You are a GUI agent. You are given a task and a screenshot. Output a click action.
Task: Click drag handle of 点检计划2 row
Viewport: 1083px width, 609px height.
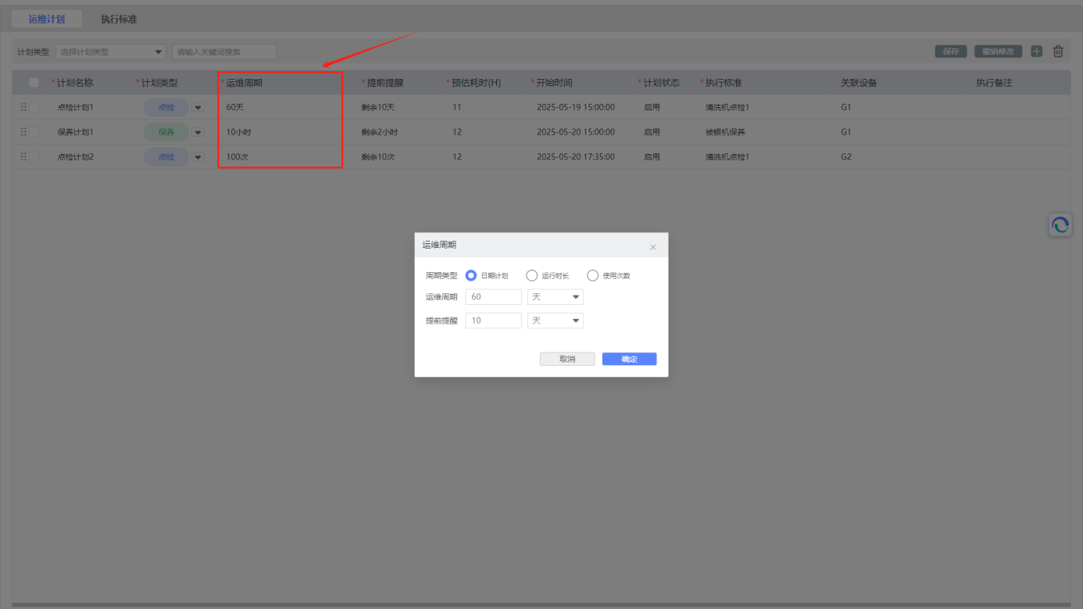23,157
